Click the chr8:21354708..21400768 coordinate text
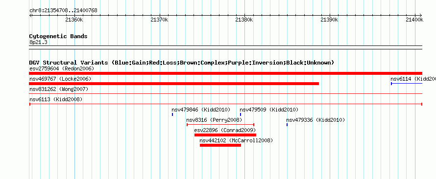436x179 pixels. (x=63, y=11)
